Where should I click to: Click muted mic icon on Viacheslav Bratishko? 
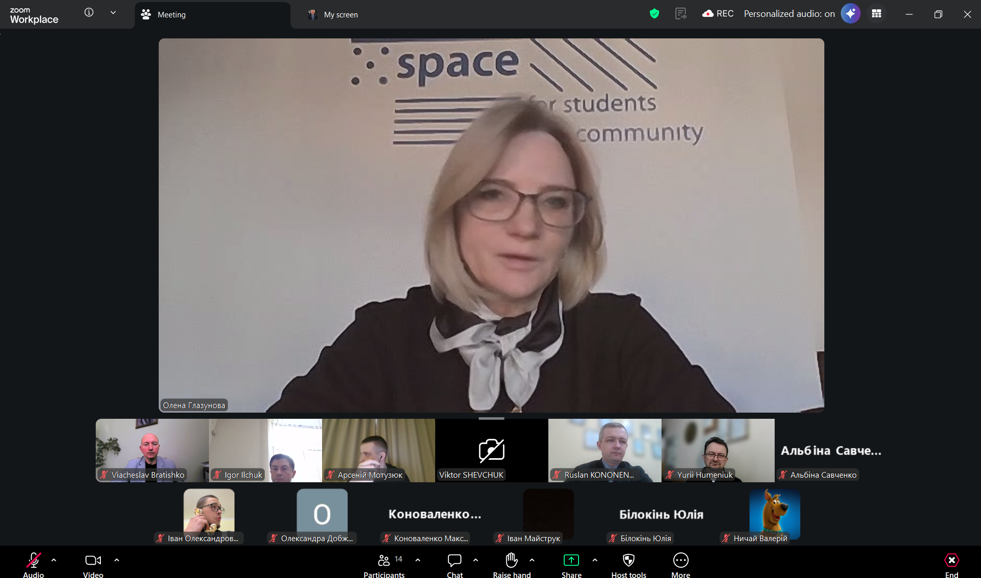(x=104, y=475)
